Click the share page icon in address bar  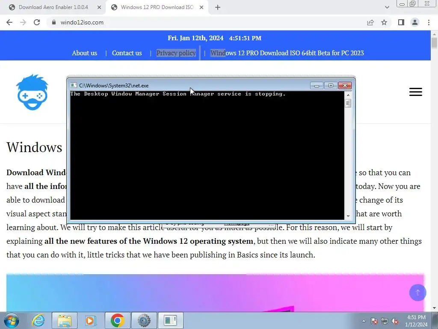tap(370, 22)
